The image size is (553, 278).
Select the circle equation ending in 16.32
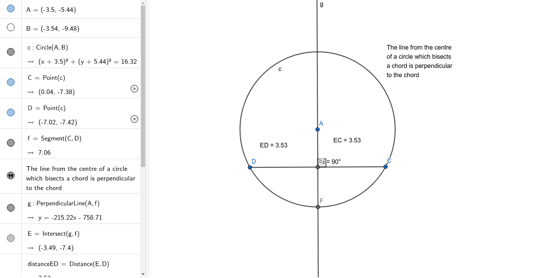coord(88,61)
